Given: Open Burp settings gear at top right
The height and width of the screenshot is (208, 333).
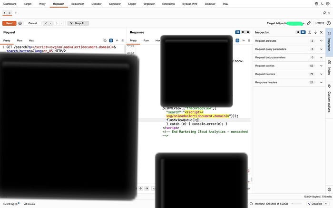Looking at the screenshot, I should pyautogui.click(x=328, y=4).
